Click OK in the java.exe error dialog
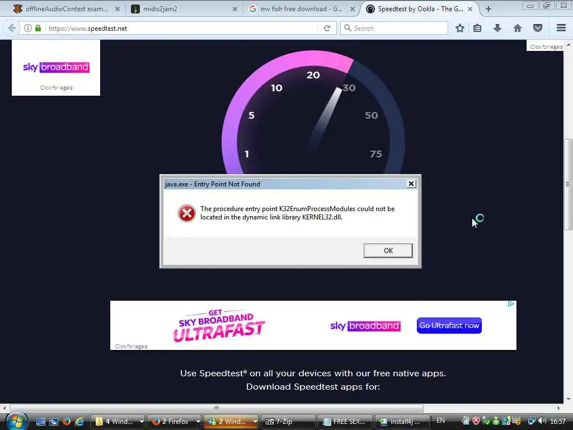573x430 pixels. click(388, 250)
